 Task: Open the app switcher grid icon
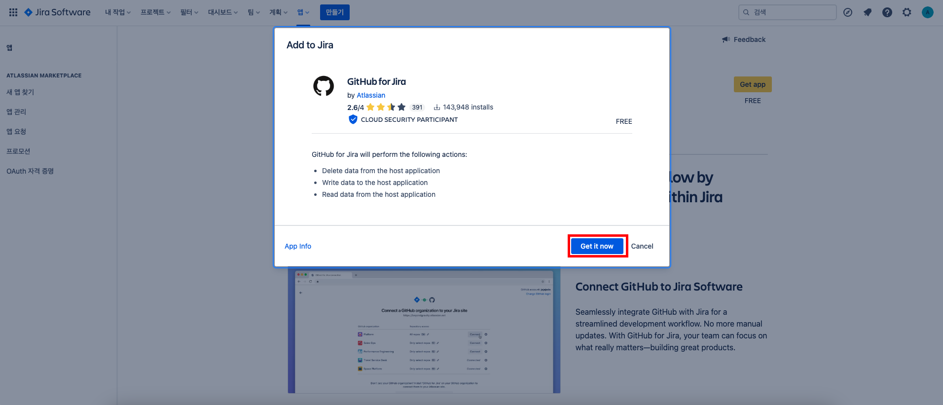(13, 12)
